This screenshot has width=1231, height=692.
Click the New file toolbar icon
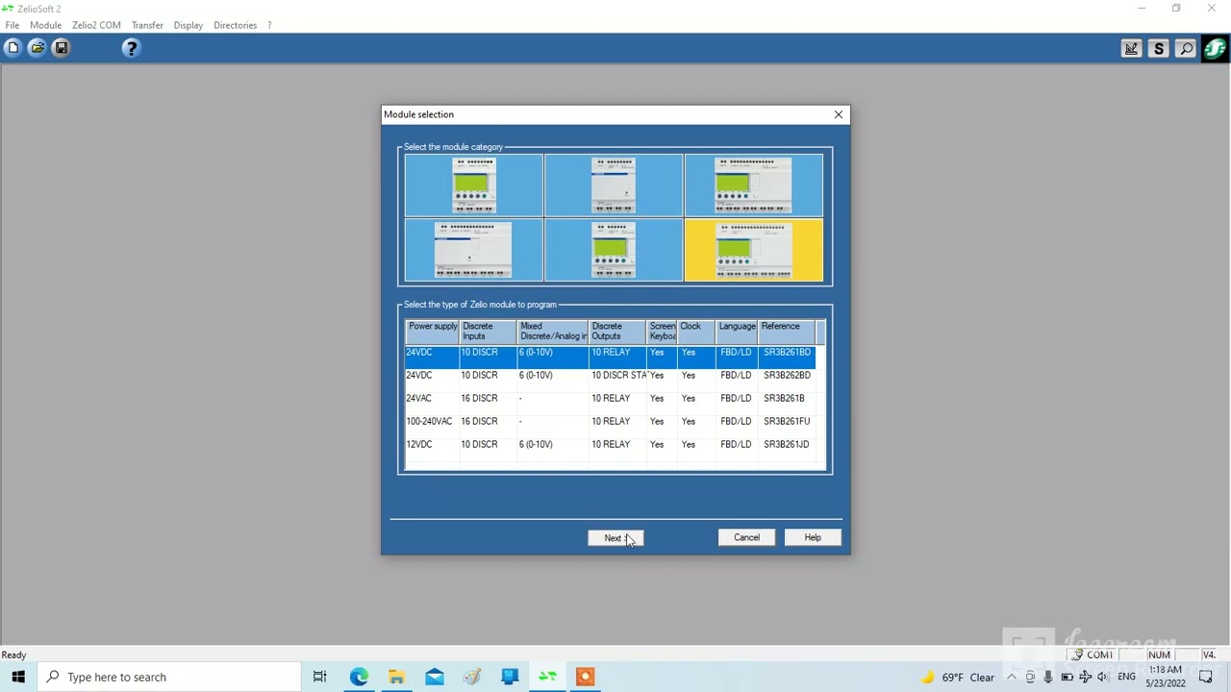[x=13, y=48]
